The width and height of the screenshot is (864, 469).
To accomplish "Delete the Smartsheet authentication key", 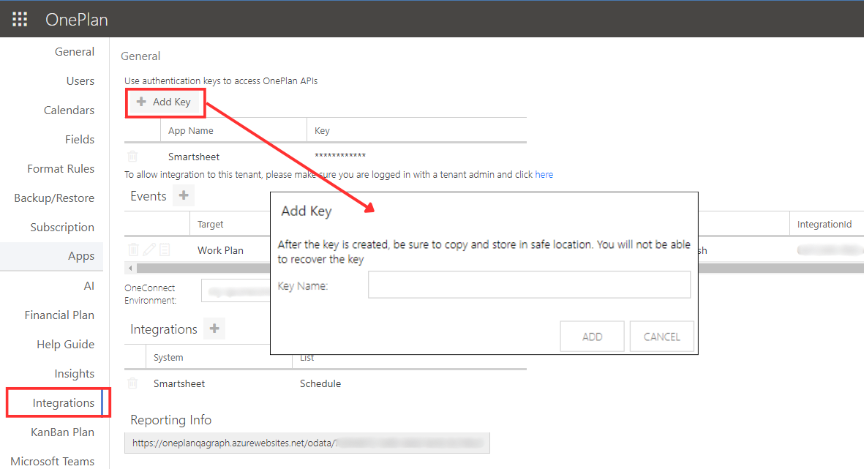I will pyautogui.click(x=133, y=156).
